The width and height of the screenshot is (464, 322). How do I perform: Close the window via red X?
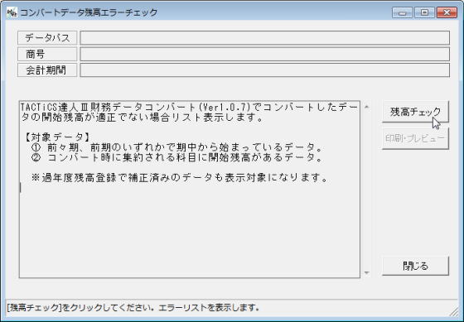click(x=447, y=12)
